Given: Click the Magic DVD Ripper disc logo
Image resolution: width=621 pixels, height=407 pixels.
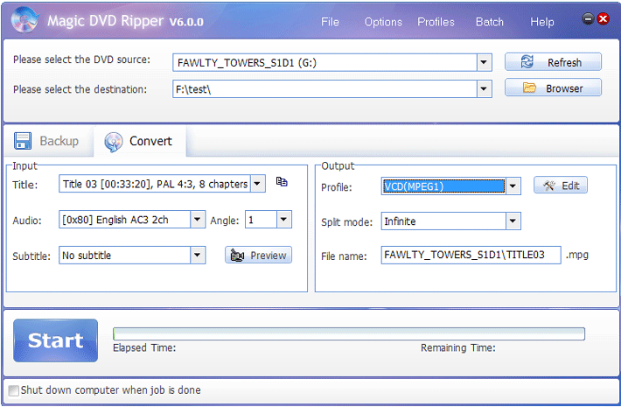Looking at the screenshot, I should point(24,19).
